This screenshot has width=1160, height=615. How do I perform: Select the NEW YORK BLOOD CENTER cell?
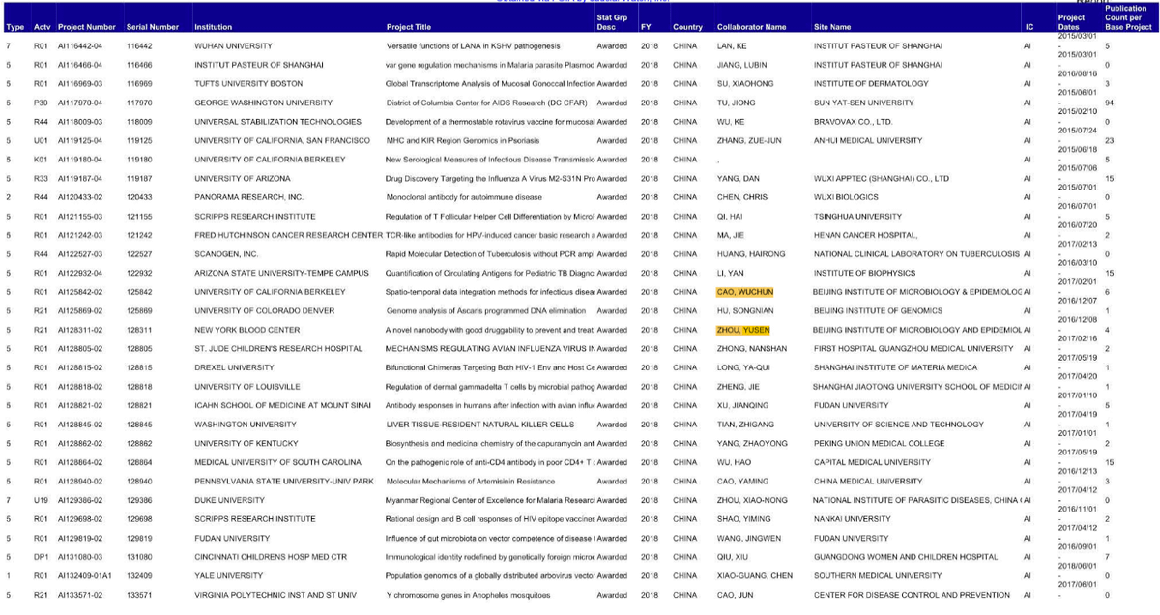246,330
